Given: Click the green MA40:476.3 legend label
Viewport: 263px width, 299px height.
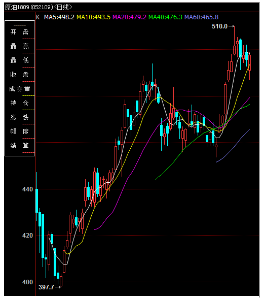Looking at the screenshot, I should point(165,17).
